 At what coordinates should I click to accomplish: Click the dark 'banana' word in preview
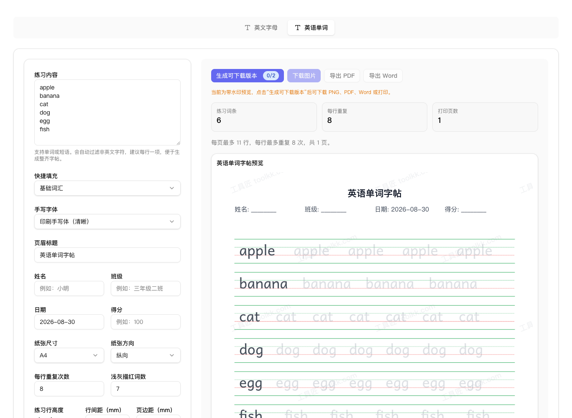point(263,284)
